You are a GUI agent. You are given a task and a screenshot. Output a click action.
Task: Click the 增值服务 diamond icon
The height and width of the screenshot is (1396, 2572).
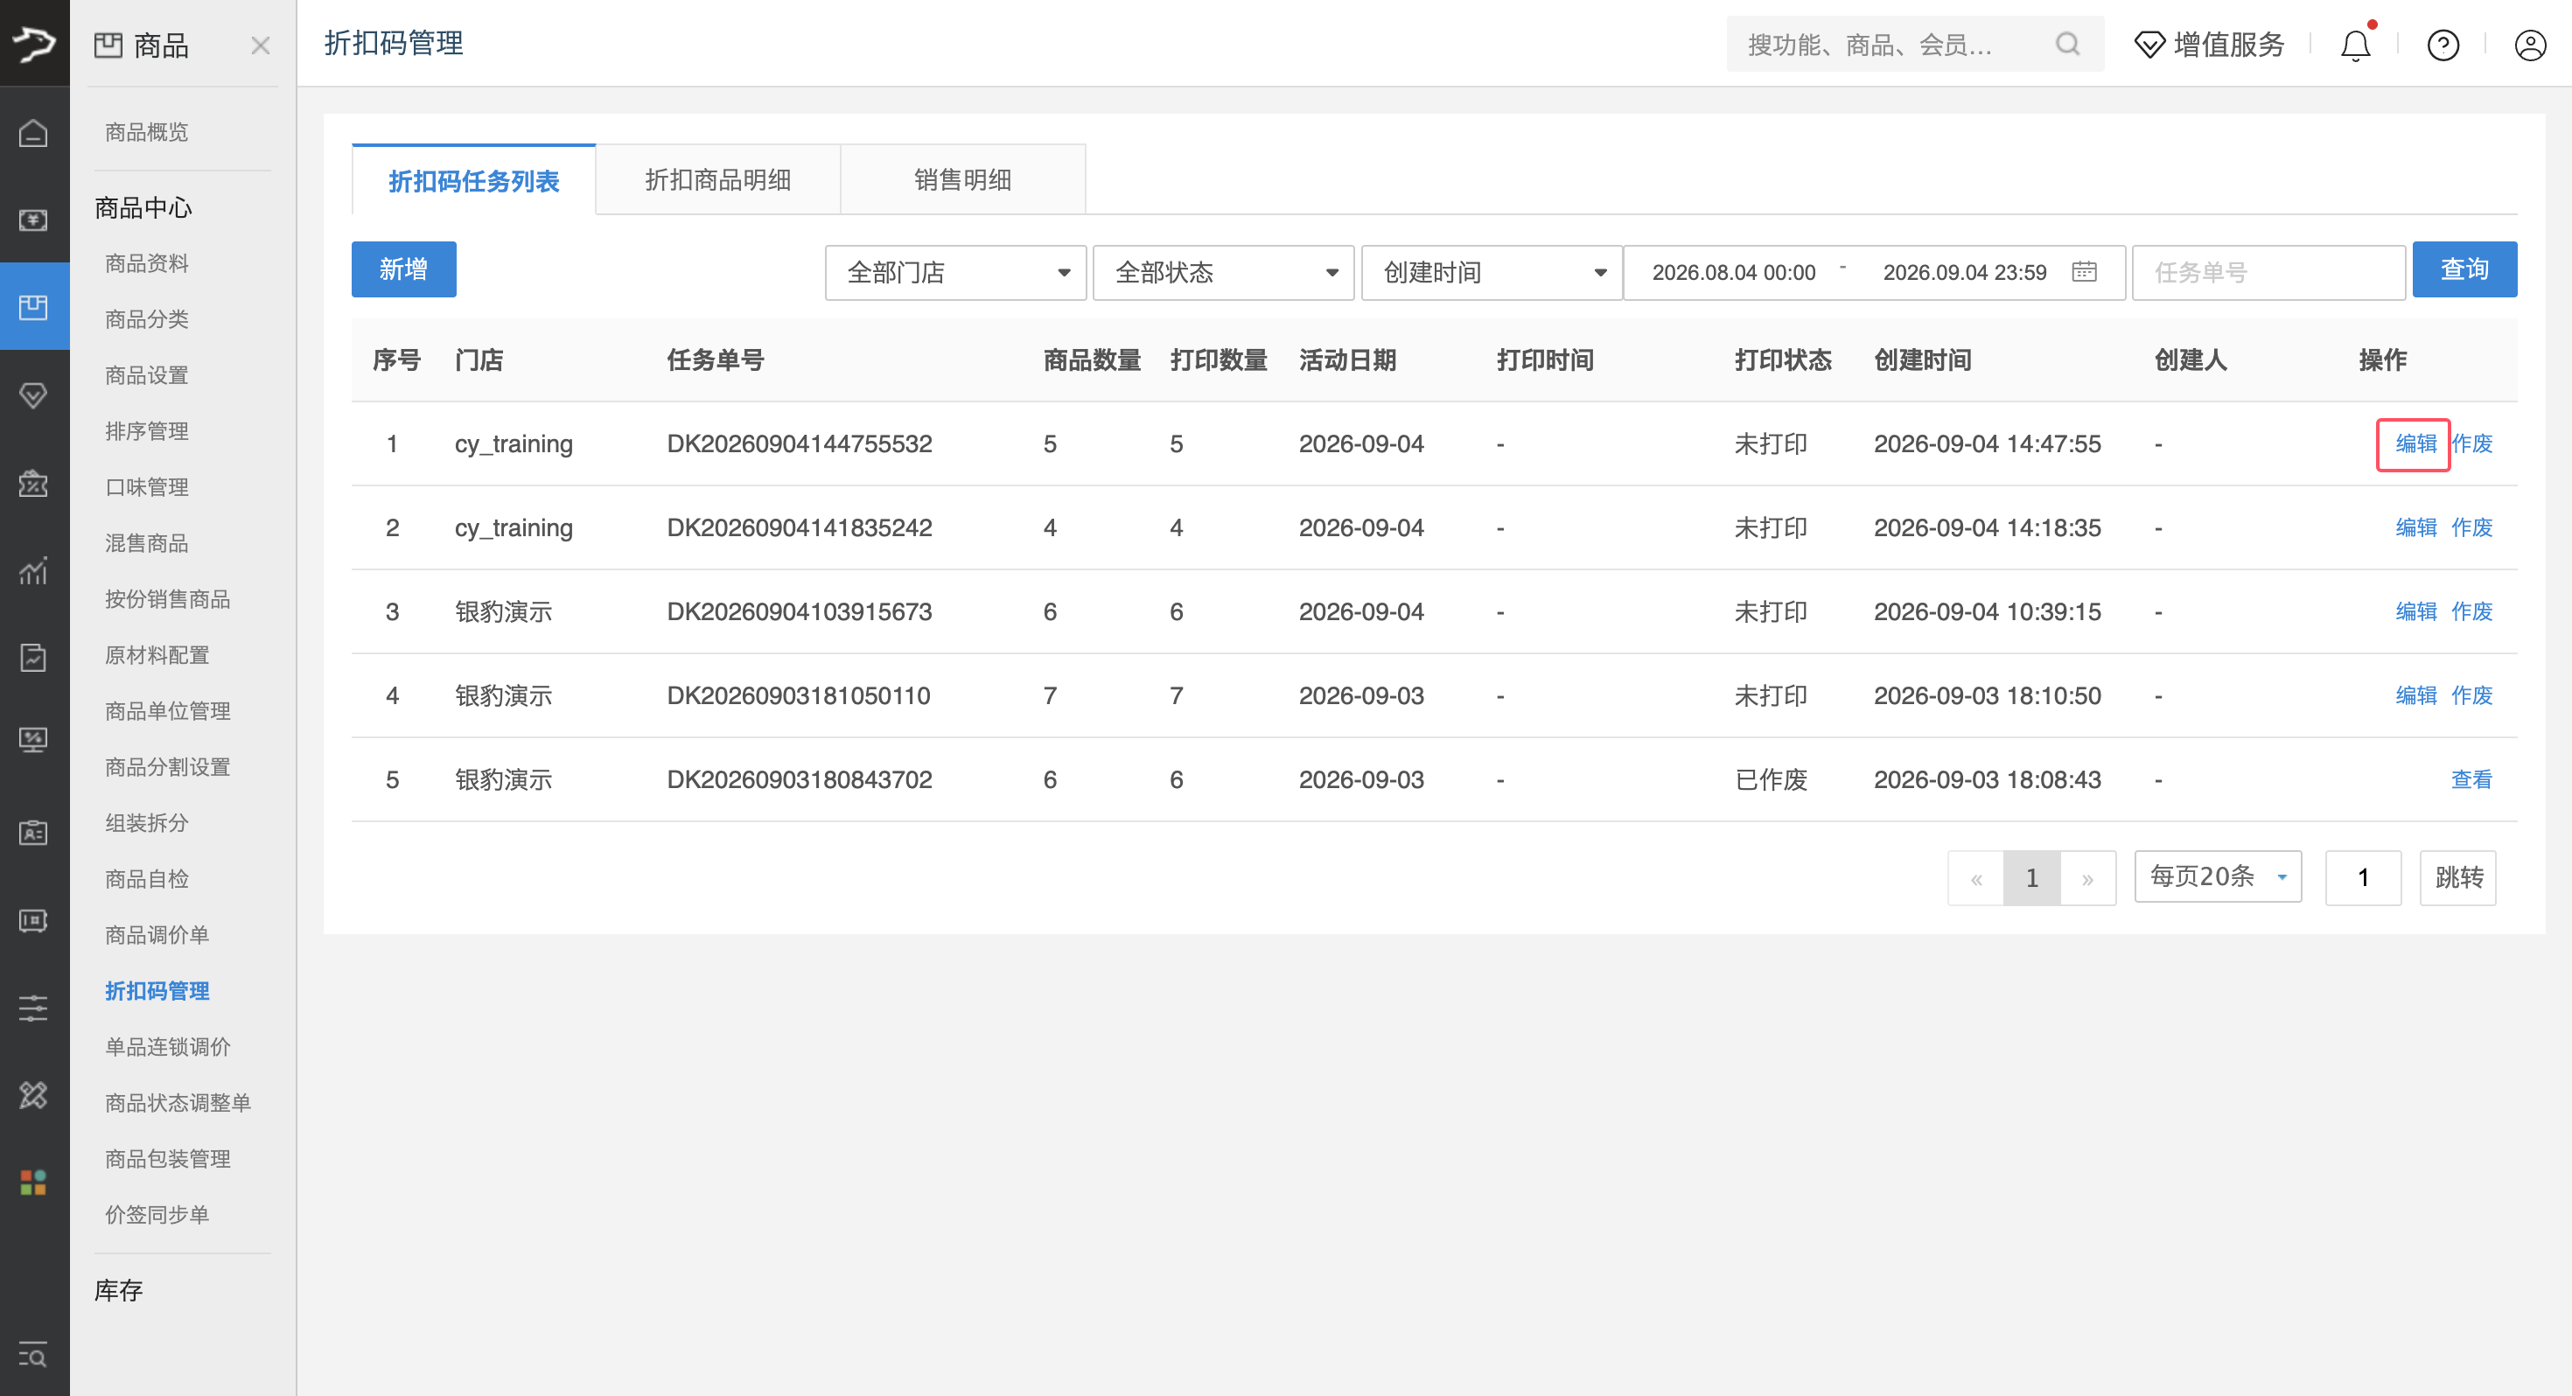coord(2149,45)
